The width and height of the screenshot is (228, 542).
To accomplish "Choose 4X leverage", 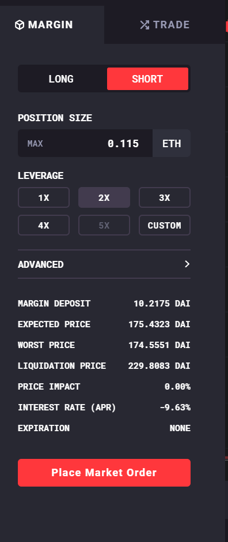I will point(44,225).
